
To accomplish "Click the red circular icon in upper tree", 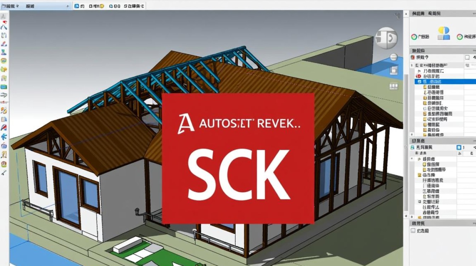I will click(418, 76).
